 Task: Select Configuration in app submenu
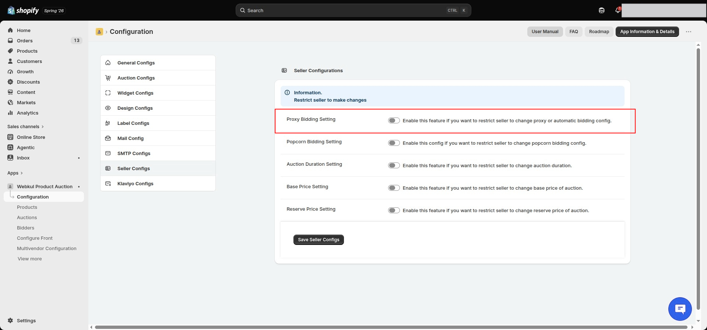[x=44, y=197]
